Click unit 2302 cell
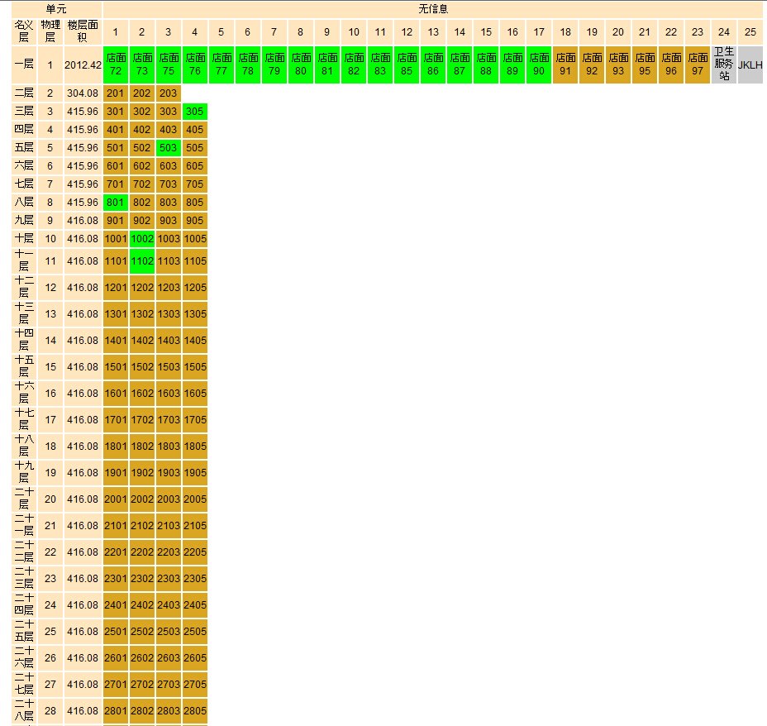 pyautogui.click(x=142, y=578)
